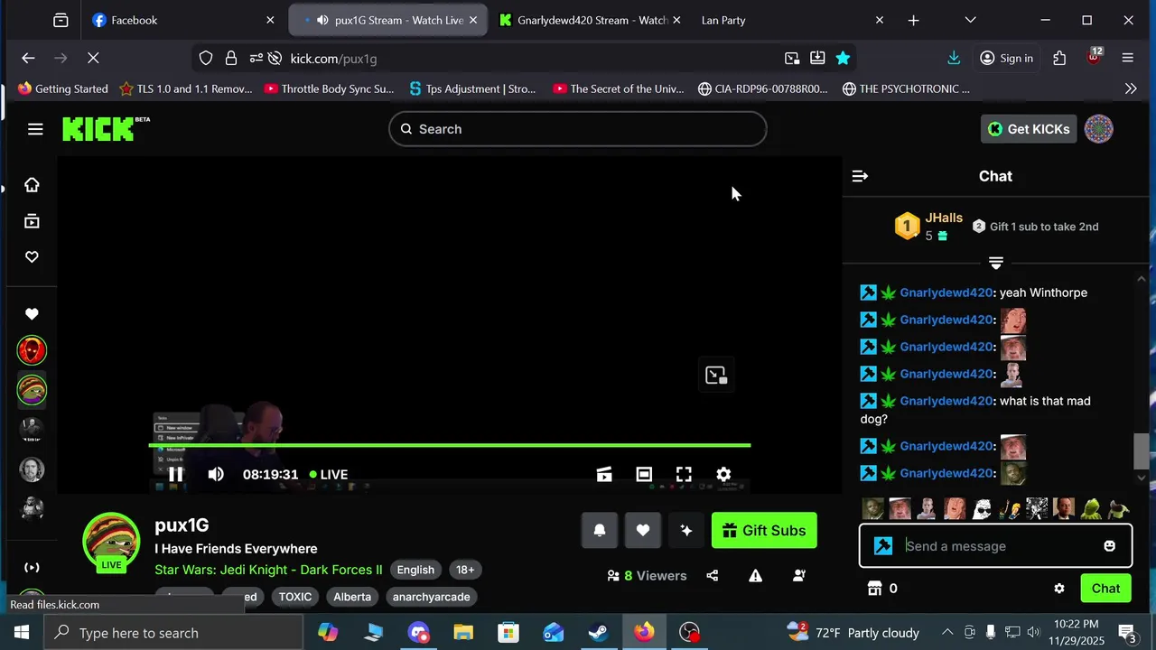Click the stream progress bar
This screenshot has width=1156, height=650.
click(450, 445)
